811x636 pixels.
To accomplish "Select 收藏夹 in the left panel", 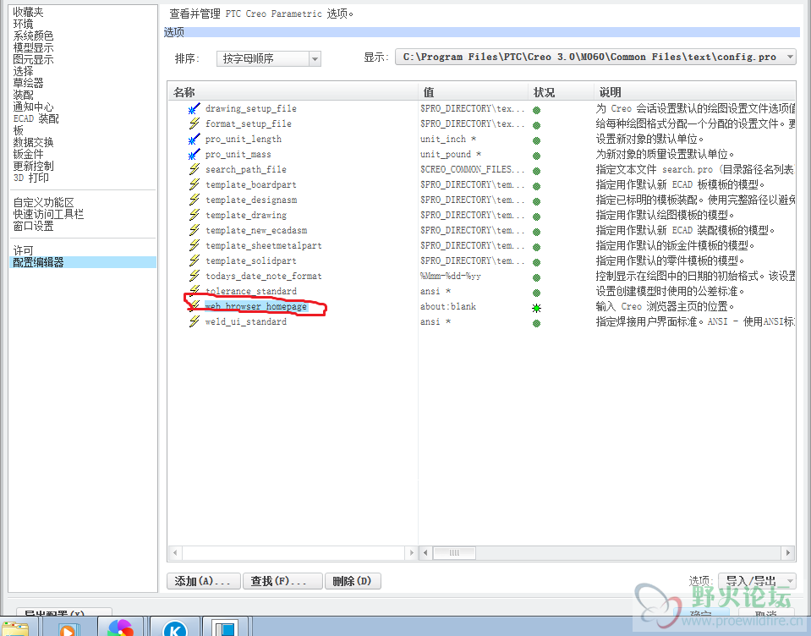I will pyautogui.click(x=29, y=12).
